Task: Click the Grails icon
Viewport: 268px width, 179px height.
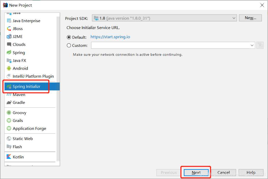Action: 9,120
